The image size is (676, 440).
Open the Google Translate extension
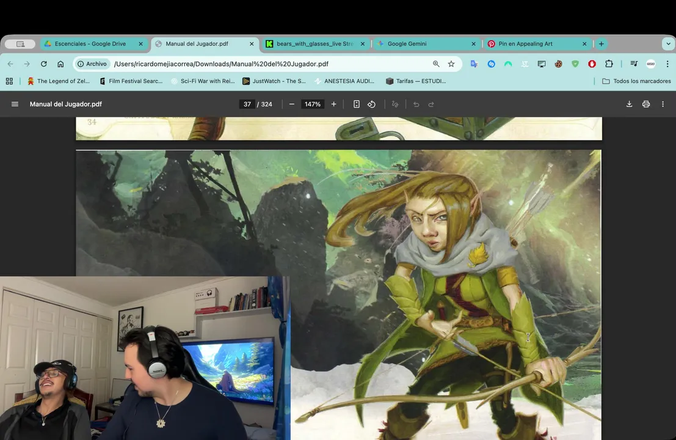click(474, 64)
